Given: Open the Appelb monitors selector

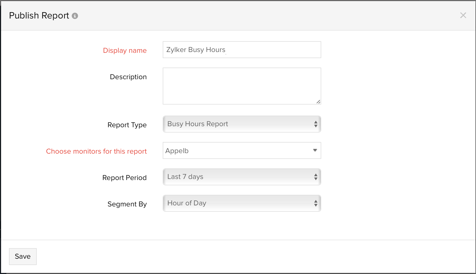Looking at the screenshot, I should coord(238,150).
